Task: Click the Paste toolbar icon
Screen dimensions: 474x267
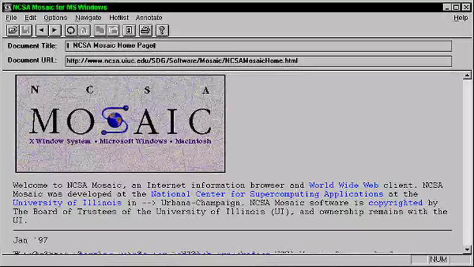Action: [113, 30]
